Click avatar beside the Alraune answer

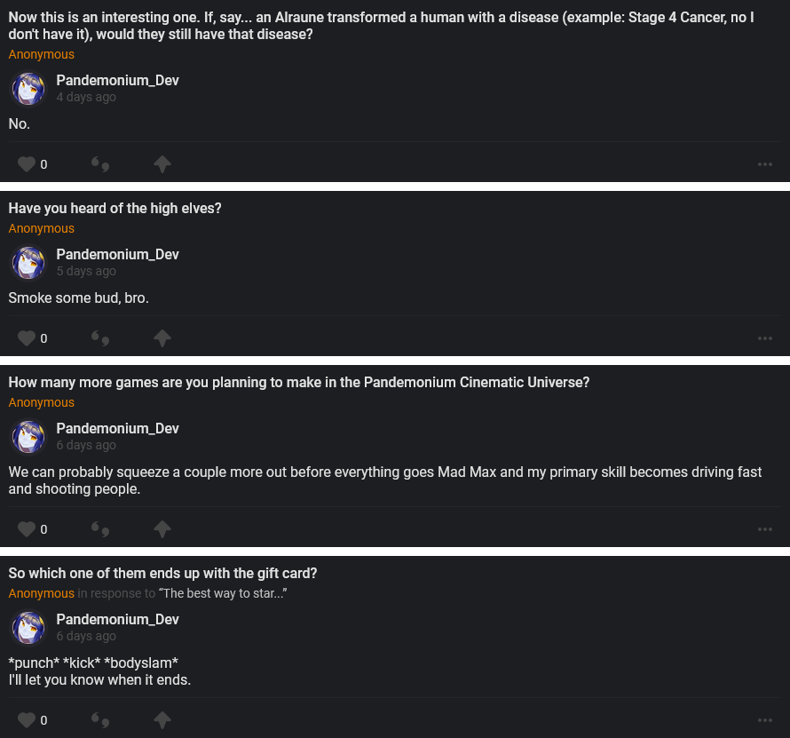point(28,89)
